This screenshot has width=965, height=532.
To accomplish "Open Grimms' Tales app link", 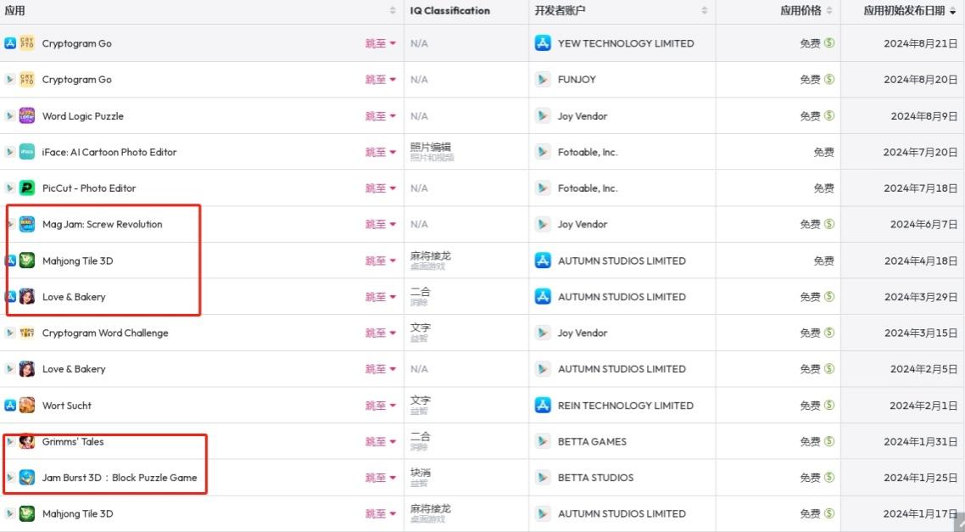I will click(x=73, y=441).
